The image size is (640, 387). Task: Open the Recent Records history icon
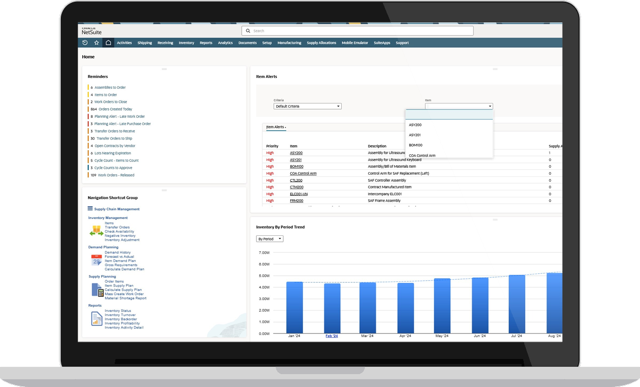click(x=85, y=43)
